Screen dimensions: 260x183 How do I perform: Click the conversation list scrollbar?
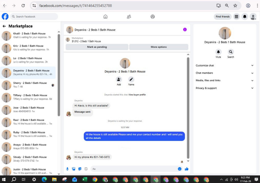click(59, 75)
